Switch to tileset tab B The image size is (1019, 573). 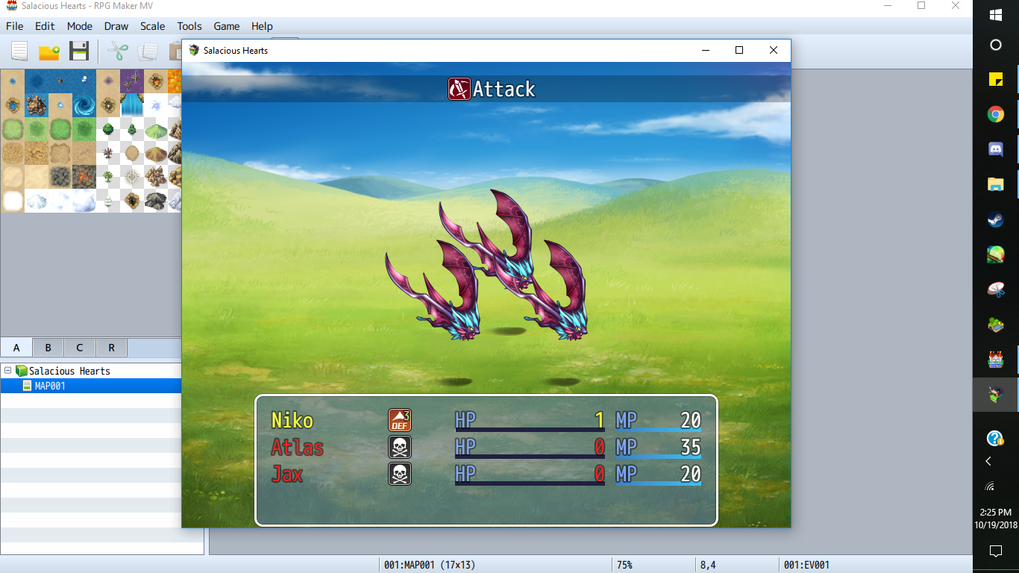48,348
